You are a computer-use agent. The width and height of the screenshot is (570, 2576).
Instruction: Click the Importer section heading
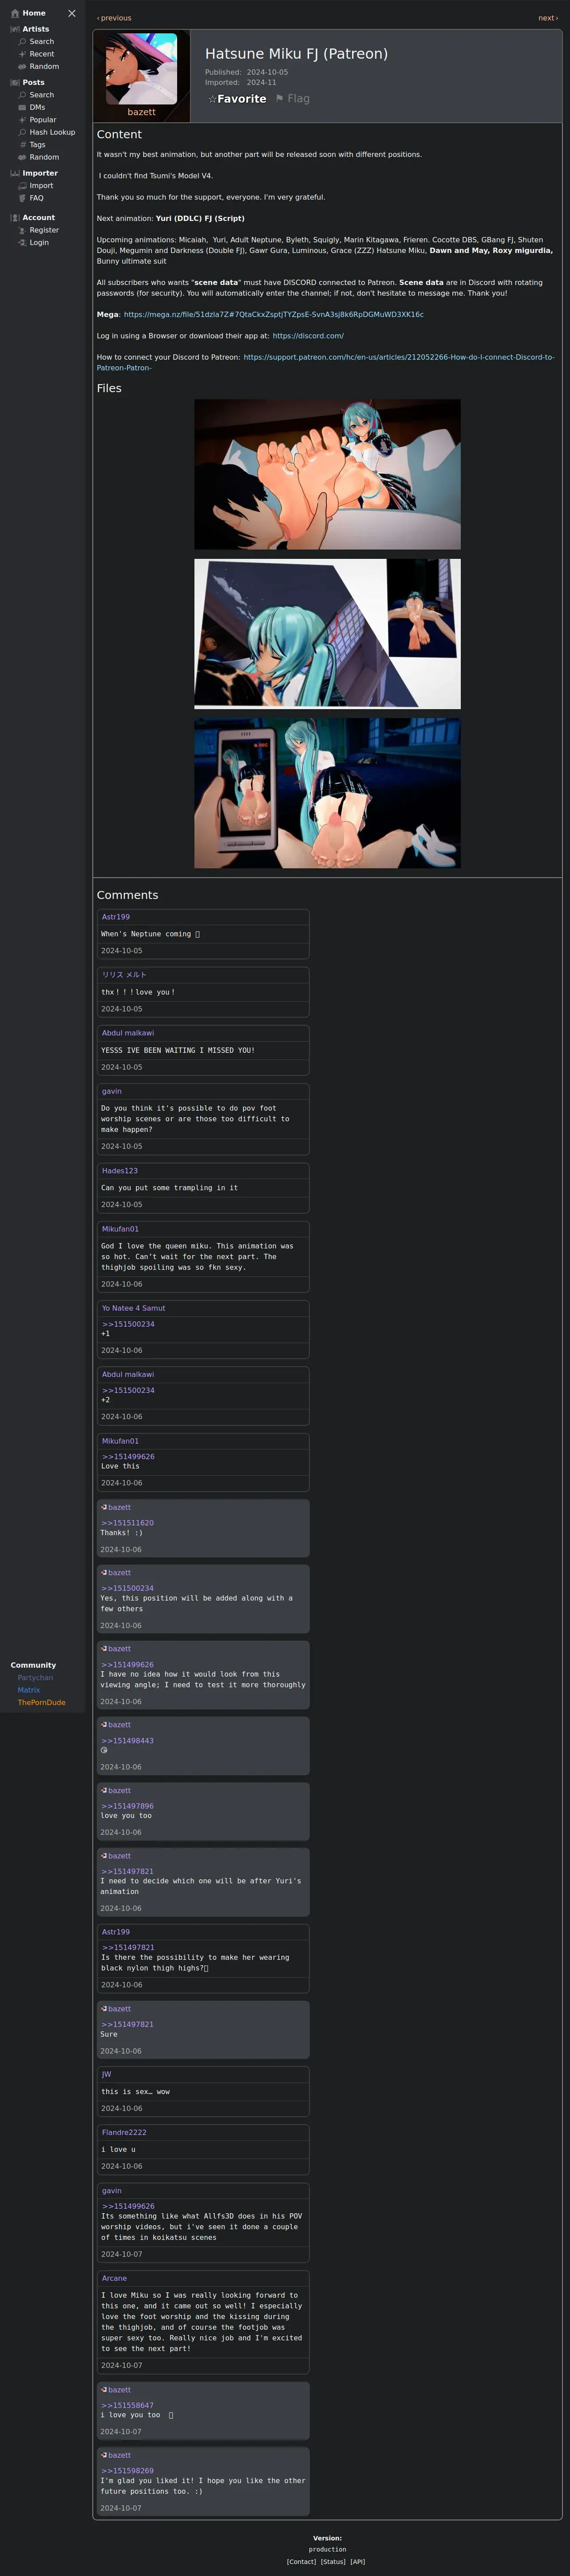coord(40,173)
